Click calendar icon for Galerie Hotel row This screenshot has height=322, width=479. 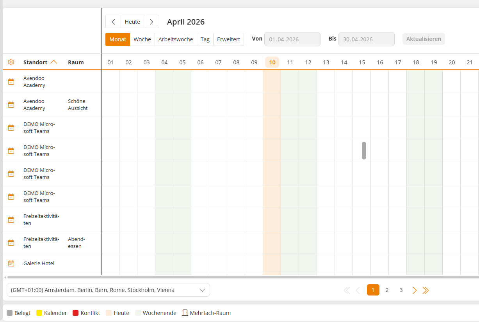(x=11, y=264)
